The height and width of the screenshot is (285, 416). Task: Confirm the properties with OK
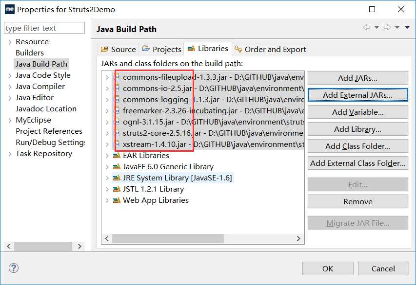[x=328, y=268]
